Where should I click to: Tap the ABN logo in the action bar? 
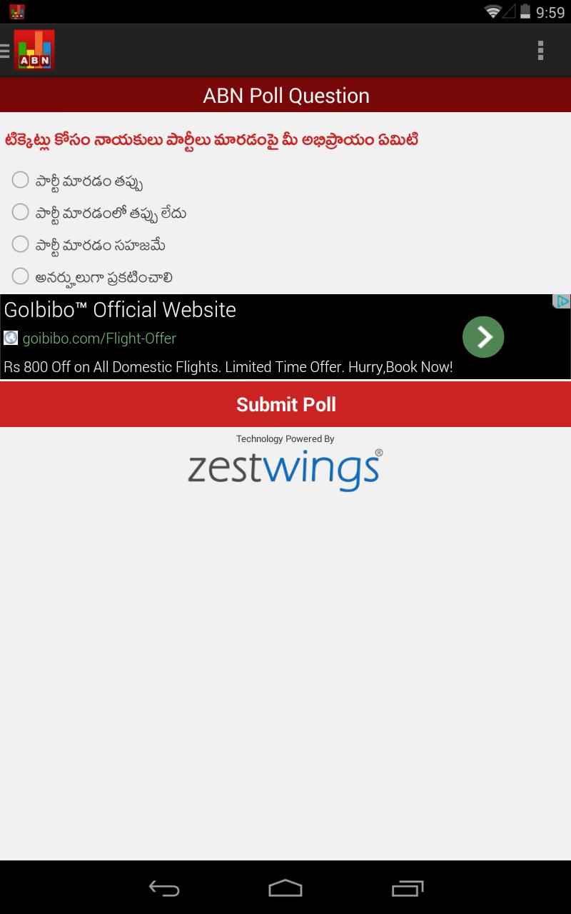pyautogui.click(x=34, y=50)
